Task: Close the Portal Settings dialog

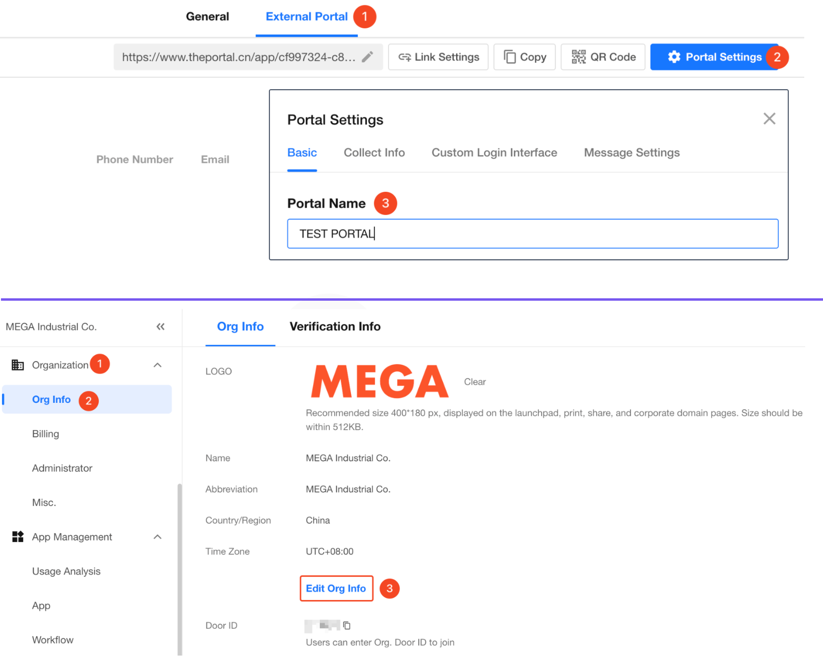Action: click(x=769, y=118)
